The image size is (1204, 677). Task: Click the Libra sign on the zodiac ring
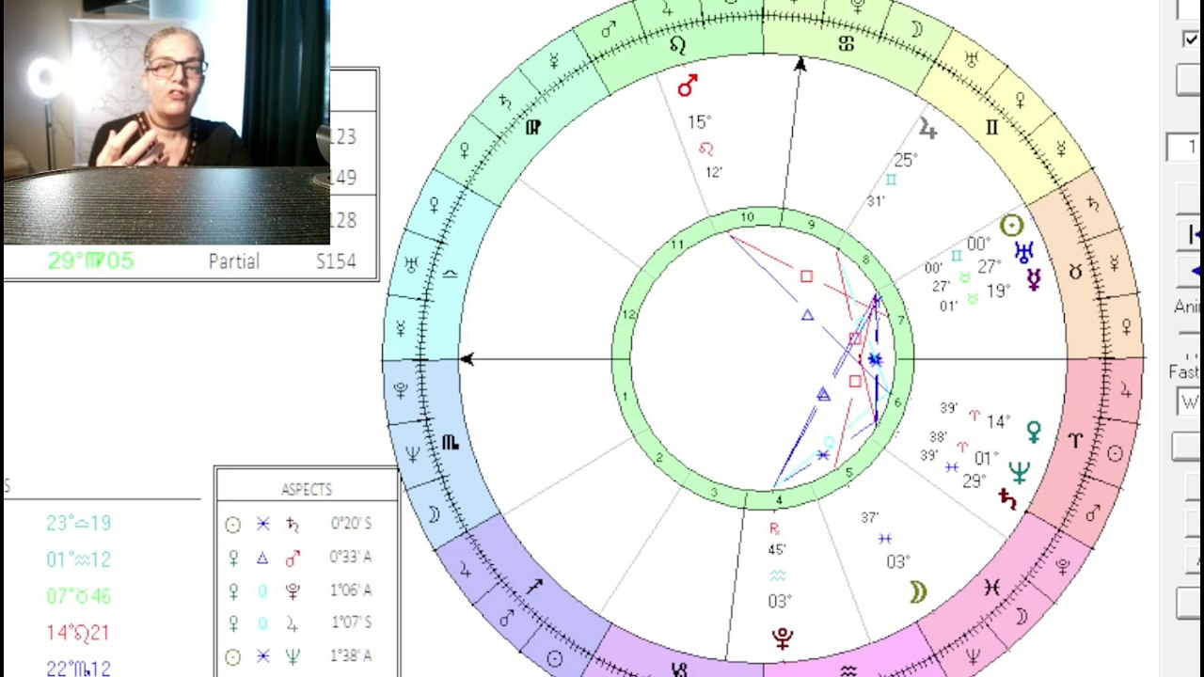coord(450,274)
